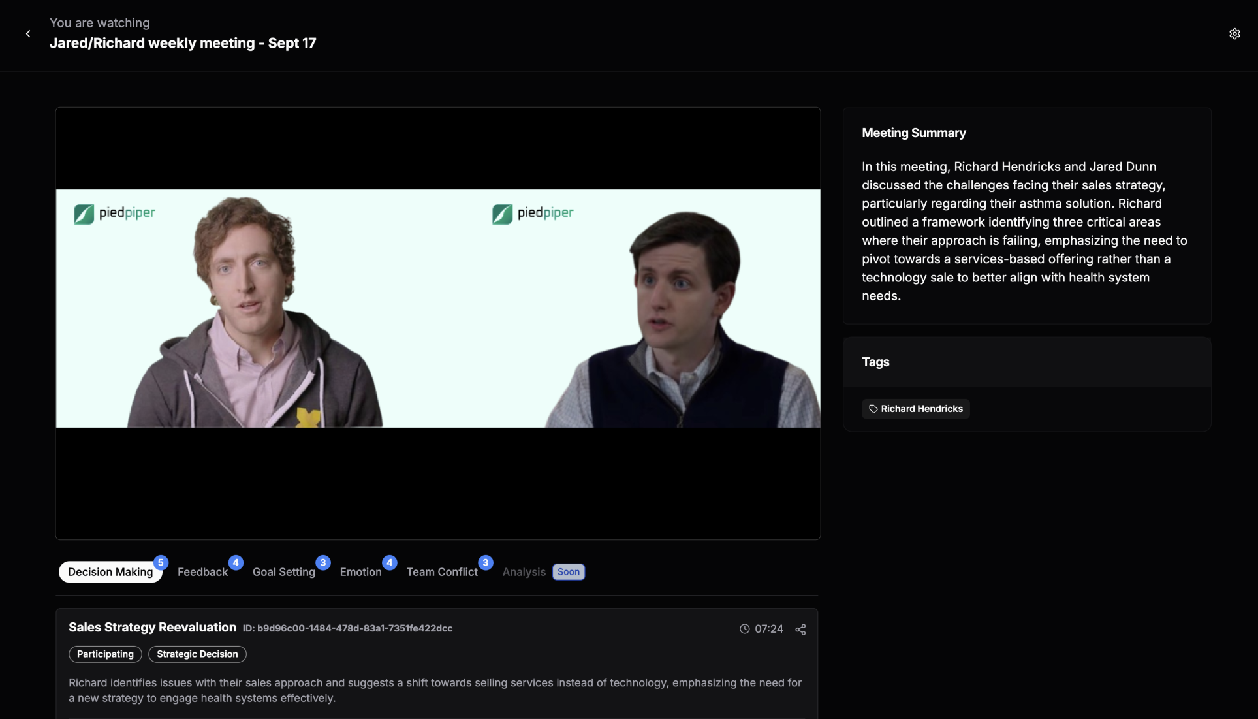Click the Meeting Summary heading
Screen dimensions: 1258x719
pos(914,133)
